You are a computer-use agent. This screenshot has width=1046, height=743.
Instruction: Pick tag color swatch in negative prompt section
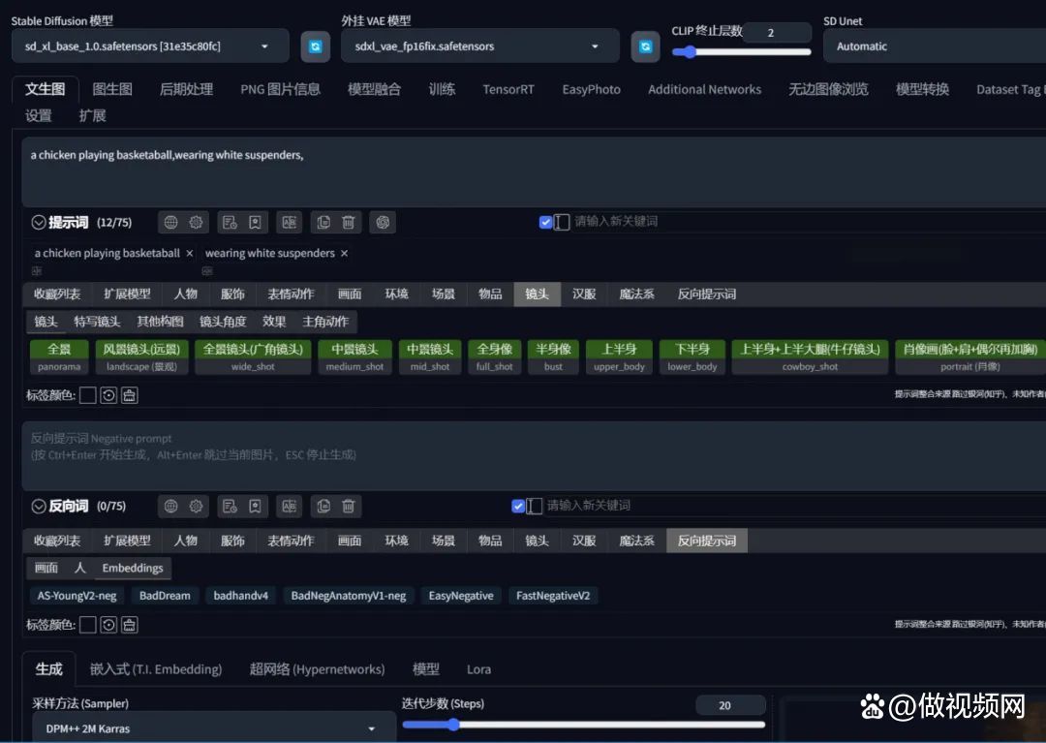(x=87, y=625)
